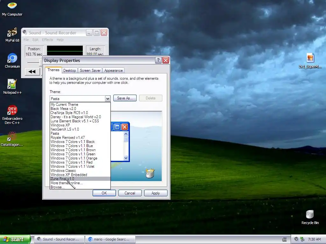Launch MyPal 68 browser shortcut
Screen dimensions: 326x244
coord(12,35)
